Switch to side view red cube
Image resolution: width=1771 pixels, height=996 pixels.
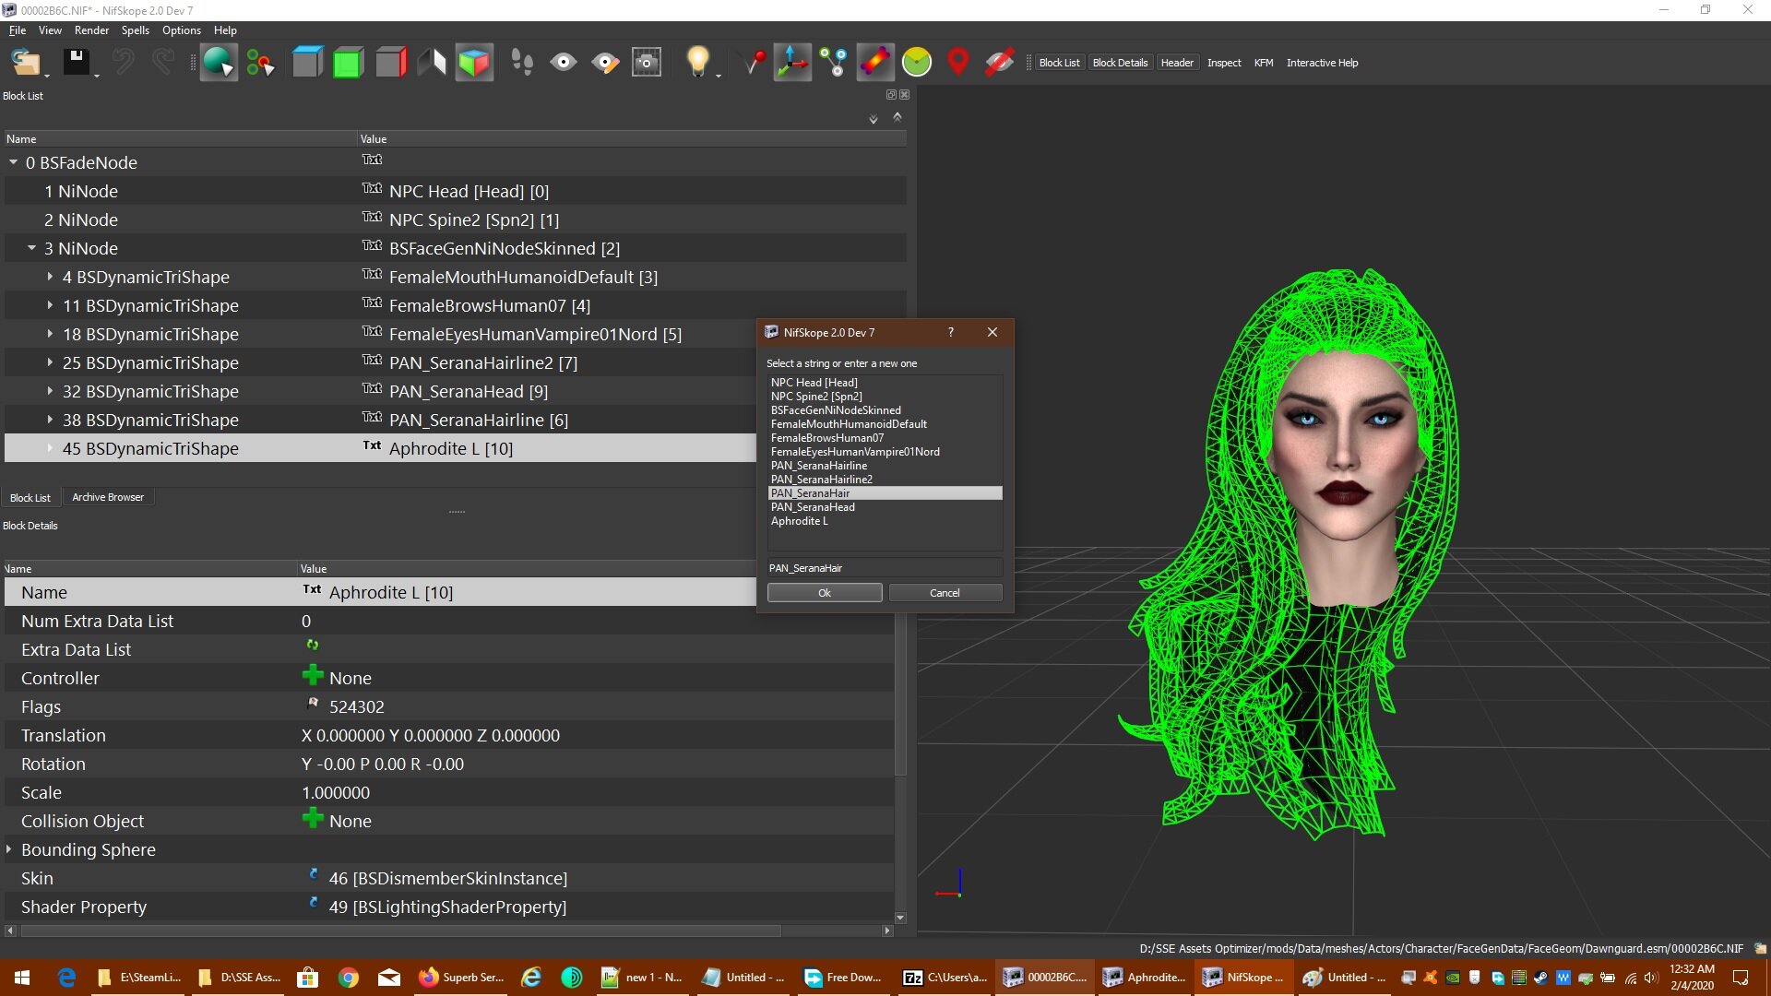point(390,63)
